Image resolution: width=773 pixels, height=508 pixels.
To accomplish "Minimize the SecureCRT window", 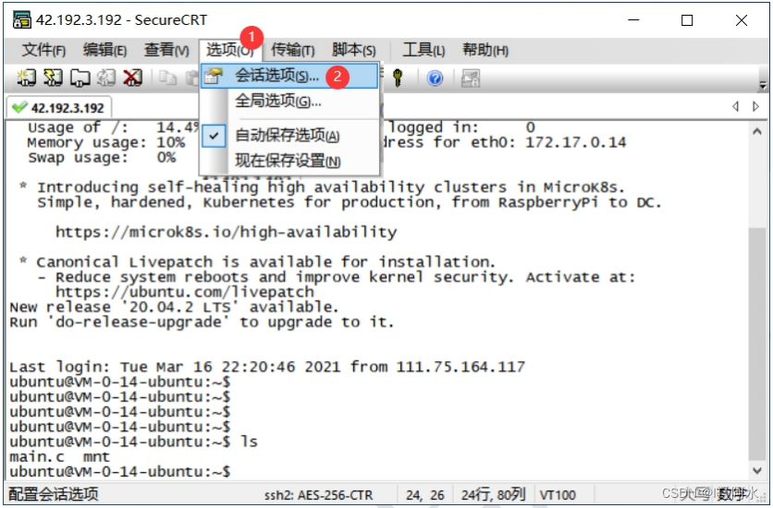I will pyautogui.click(x=634, y=20).
